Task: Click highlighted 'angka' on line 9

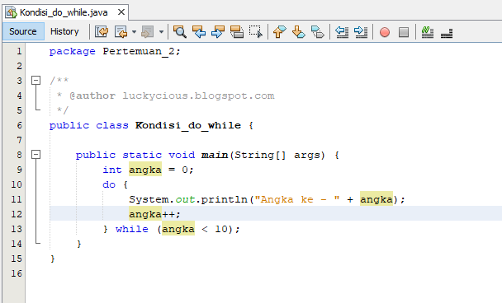Action: coord(145,170)
